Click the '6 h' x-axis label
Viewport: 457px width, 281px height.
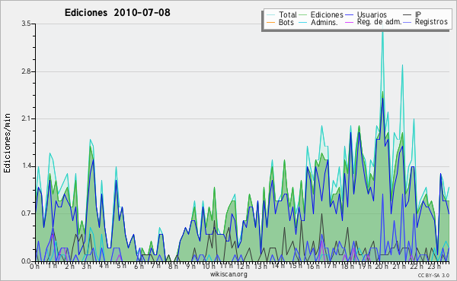pyautogui.click(x=139, y=267)
